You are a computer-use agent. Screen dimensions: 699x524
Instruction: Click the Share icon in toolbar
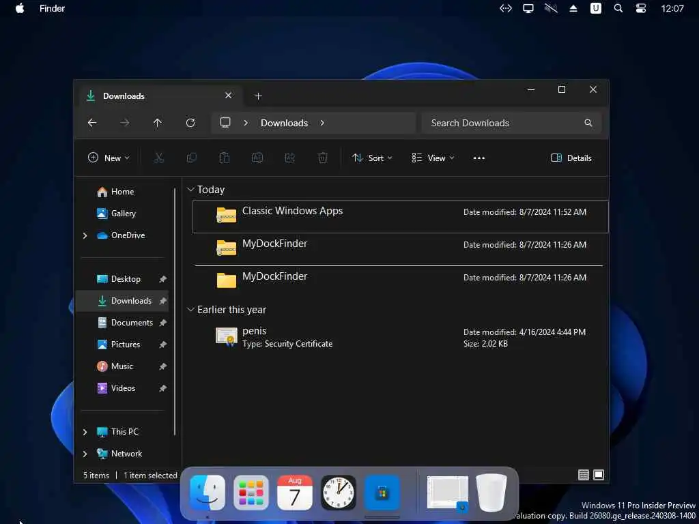[289, 158]
